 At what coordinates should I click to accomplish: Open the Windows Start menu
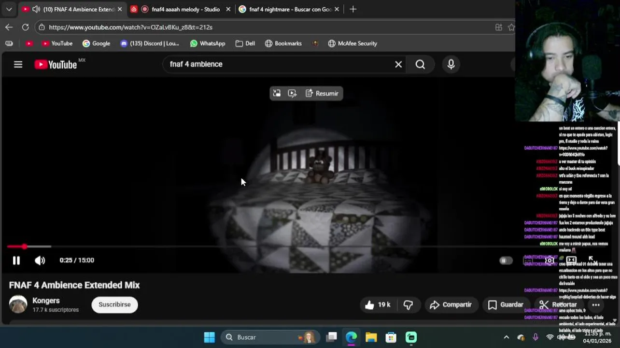[209, 337]
